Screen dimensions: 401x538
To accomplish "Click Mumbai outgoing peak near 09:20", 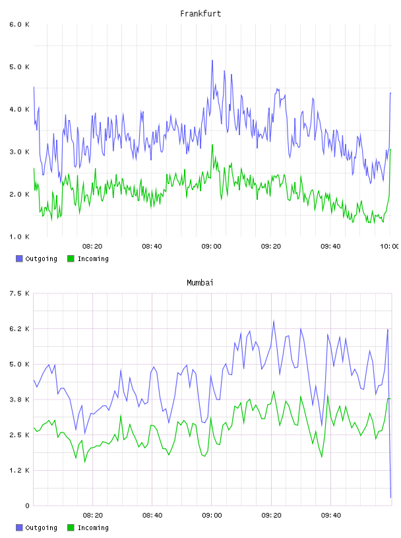I will (274, 321).
